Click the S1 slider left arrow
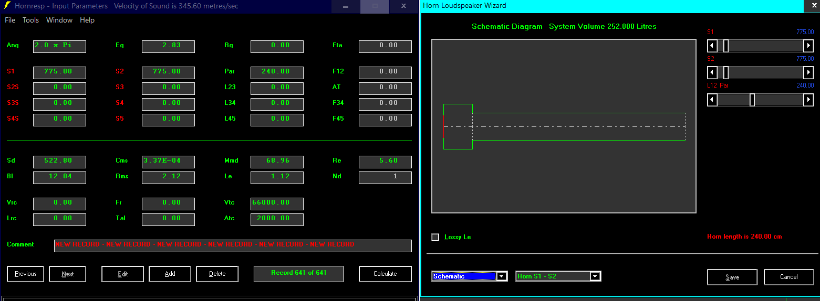Viewport: 820px width, 301px height. [x=712, y=46]
